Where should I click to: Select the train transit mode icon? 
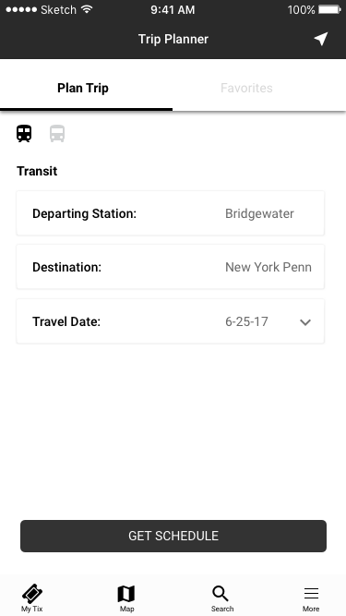point(24,134)
